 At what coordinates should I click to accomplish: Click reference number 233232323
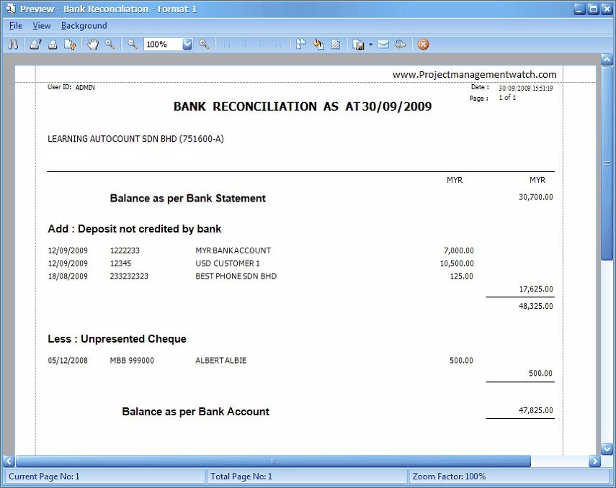[129, 276]
